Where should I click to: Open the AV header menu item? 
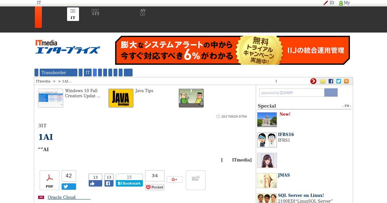(x=143, y=13)
